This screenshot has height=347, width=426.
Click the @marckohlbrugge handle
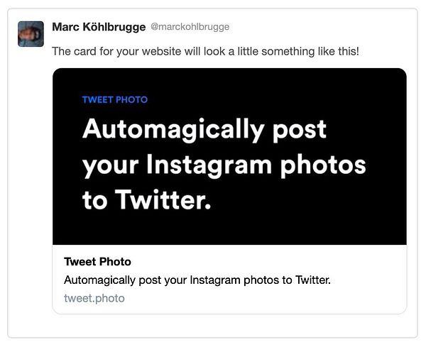tap(190, 27)
